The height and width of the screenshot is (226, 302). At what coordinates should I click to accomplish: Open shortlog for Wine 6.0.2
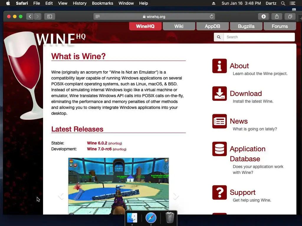(115, 143)
